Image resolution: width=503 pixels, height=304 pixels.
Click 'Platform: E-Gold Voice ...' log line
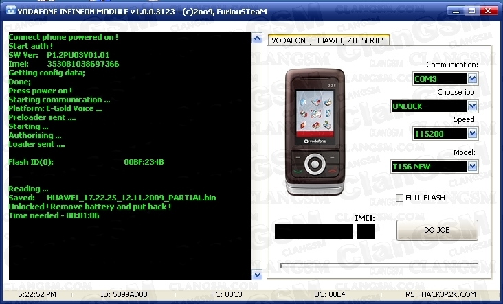(x=55, y=108)
